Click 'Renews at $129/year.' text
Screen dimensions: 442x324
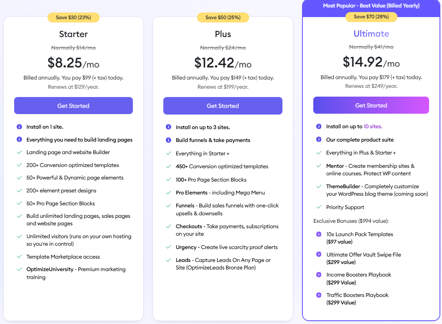tap(73, 87)
